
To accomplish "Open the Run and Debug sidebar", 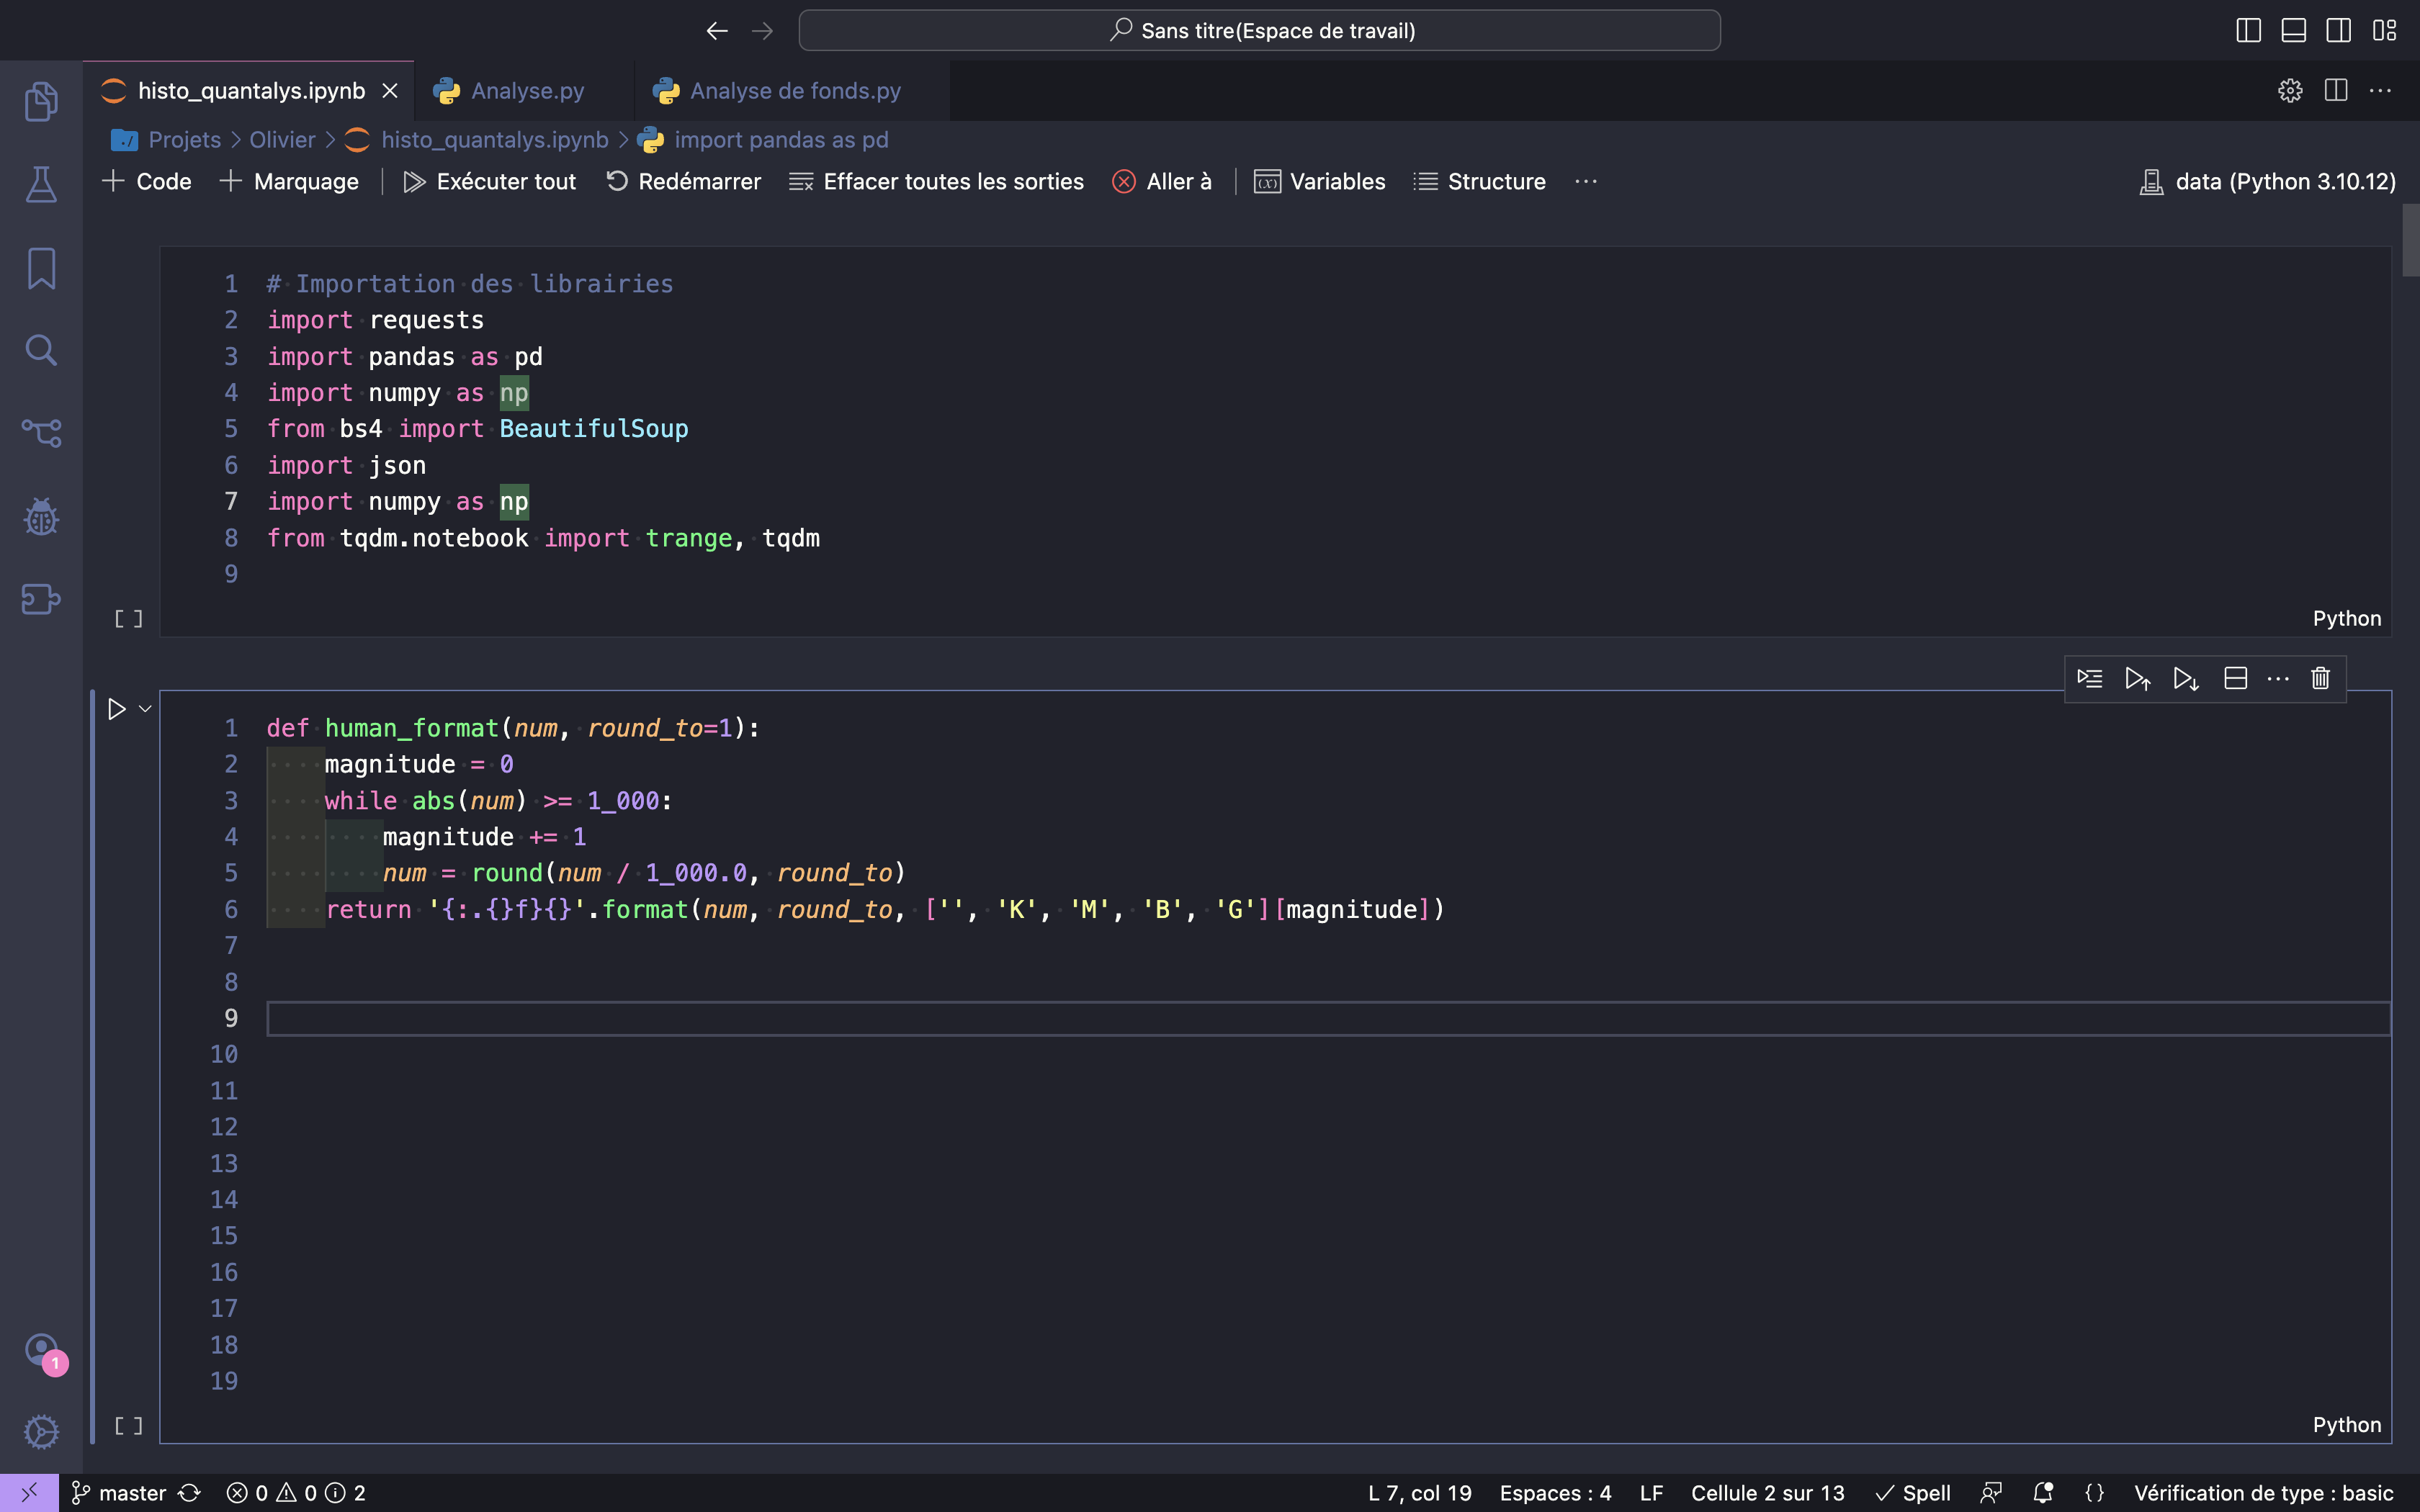I will [40, 517].
